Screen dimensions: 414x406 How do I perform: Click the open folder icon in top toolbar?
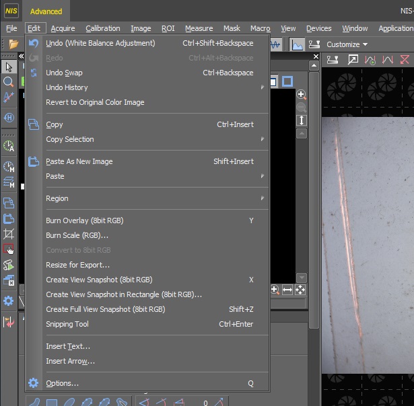[13, 44]
